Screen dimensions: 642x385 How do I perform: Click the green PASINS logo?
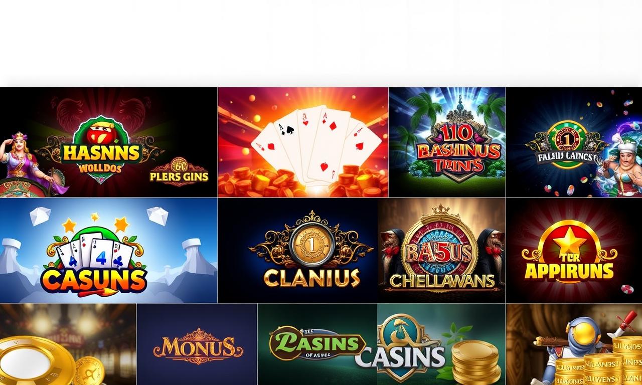(317, 344)
